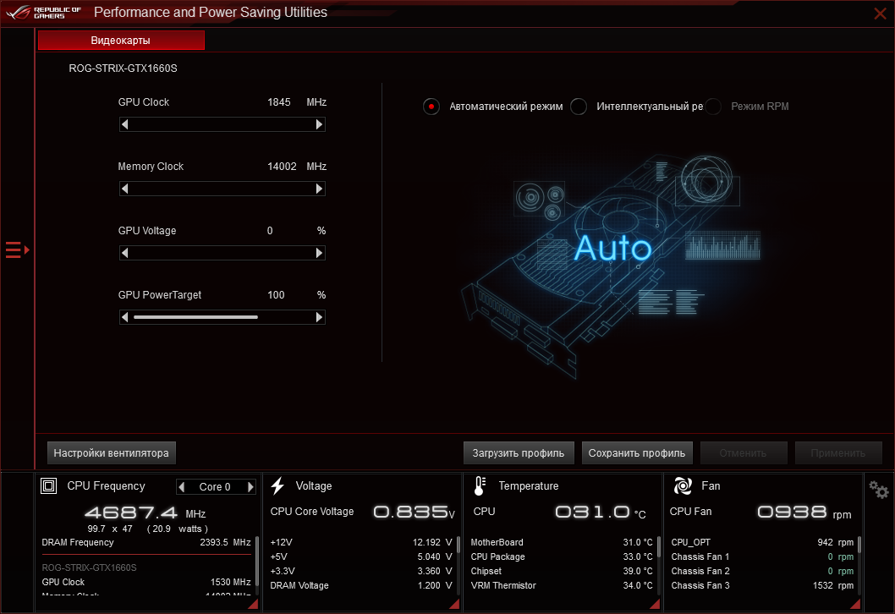
Task: Click the Fan panel fan icon
Action: tap(683, 485)
